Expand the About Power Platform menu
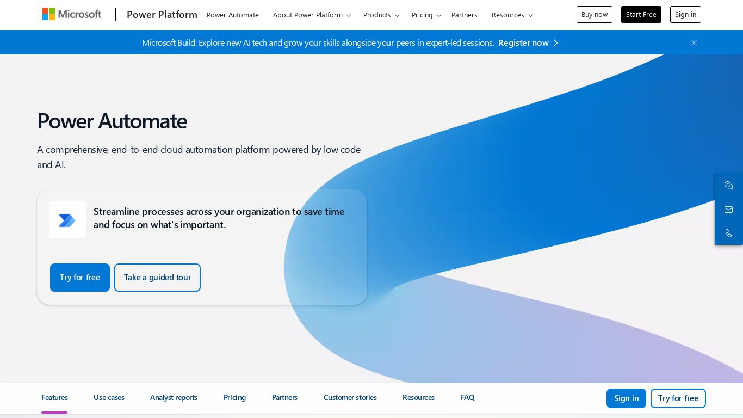 [312, 15]
